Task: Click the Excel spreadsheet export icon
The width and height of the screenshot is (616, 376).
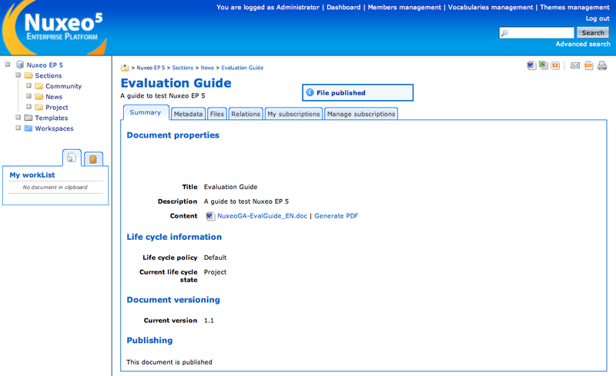Action: (544, 65)
